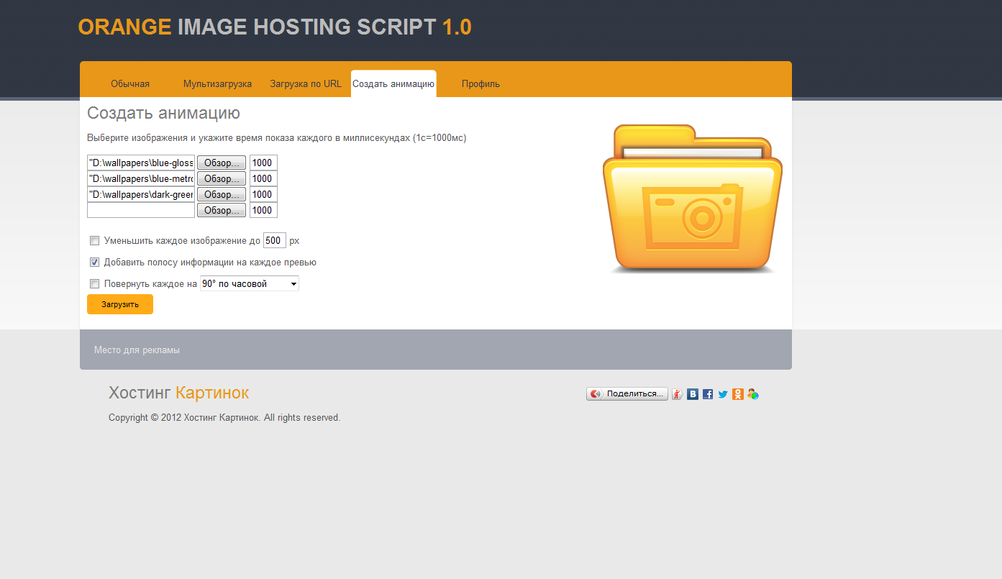Share on Odnoklassniki icon
Viewport: 1002px width, 579px height.
click(x=738, y=394)
